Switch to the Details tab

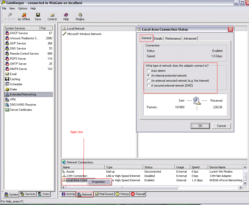click(x=158, y=39)
